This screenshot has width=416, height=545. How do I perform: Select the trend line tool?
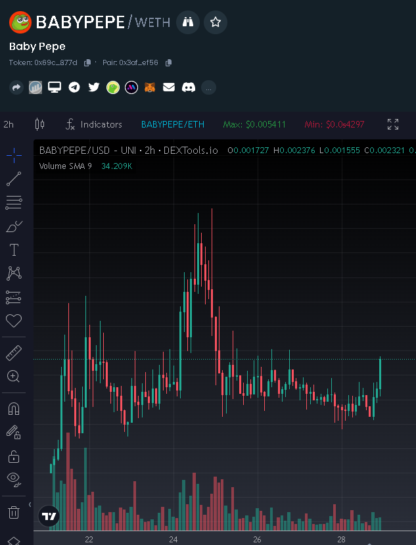[x=14, y=179]
